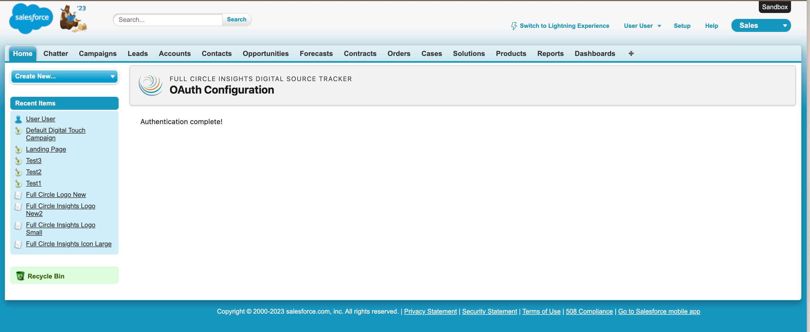
Task: Open the Recycle Bin link
Action: [x=46, y=276]
